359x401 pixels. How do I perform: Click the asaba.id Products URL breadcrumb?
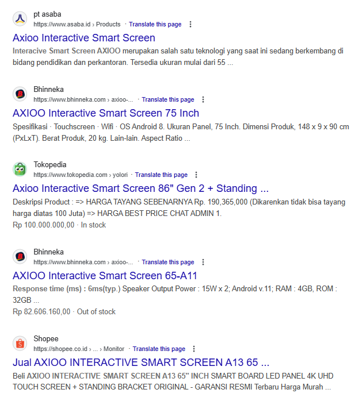pyautogui.click(x=77, y=24)
